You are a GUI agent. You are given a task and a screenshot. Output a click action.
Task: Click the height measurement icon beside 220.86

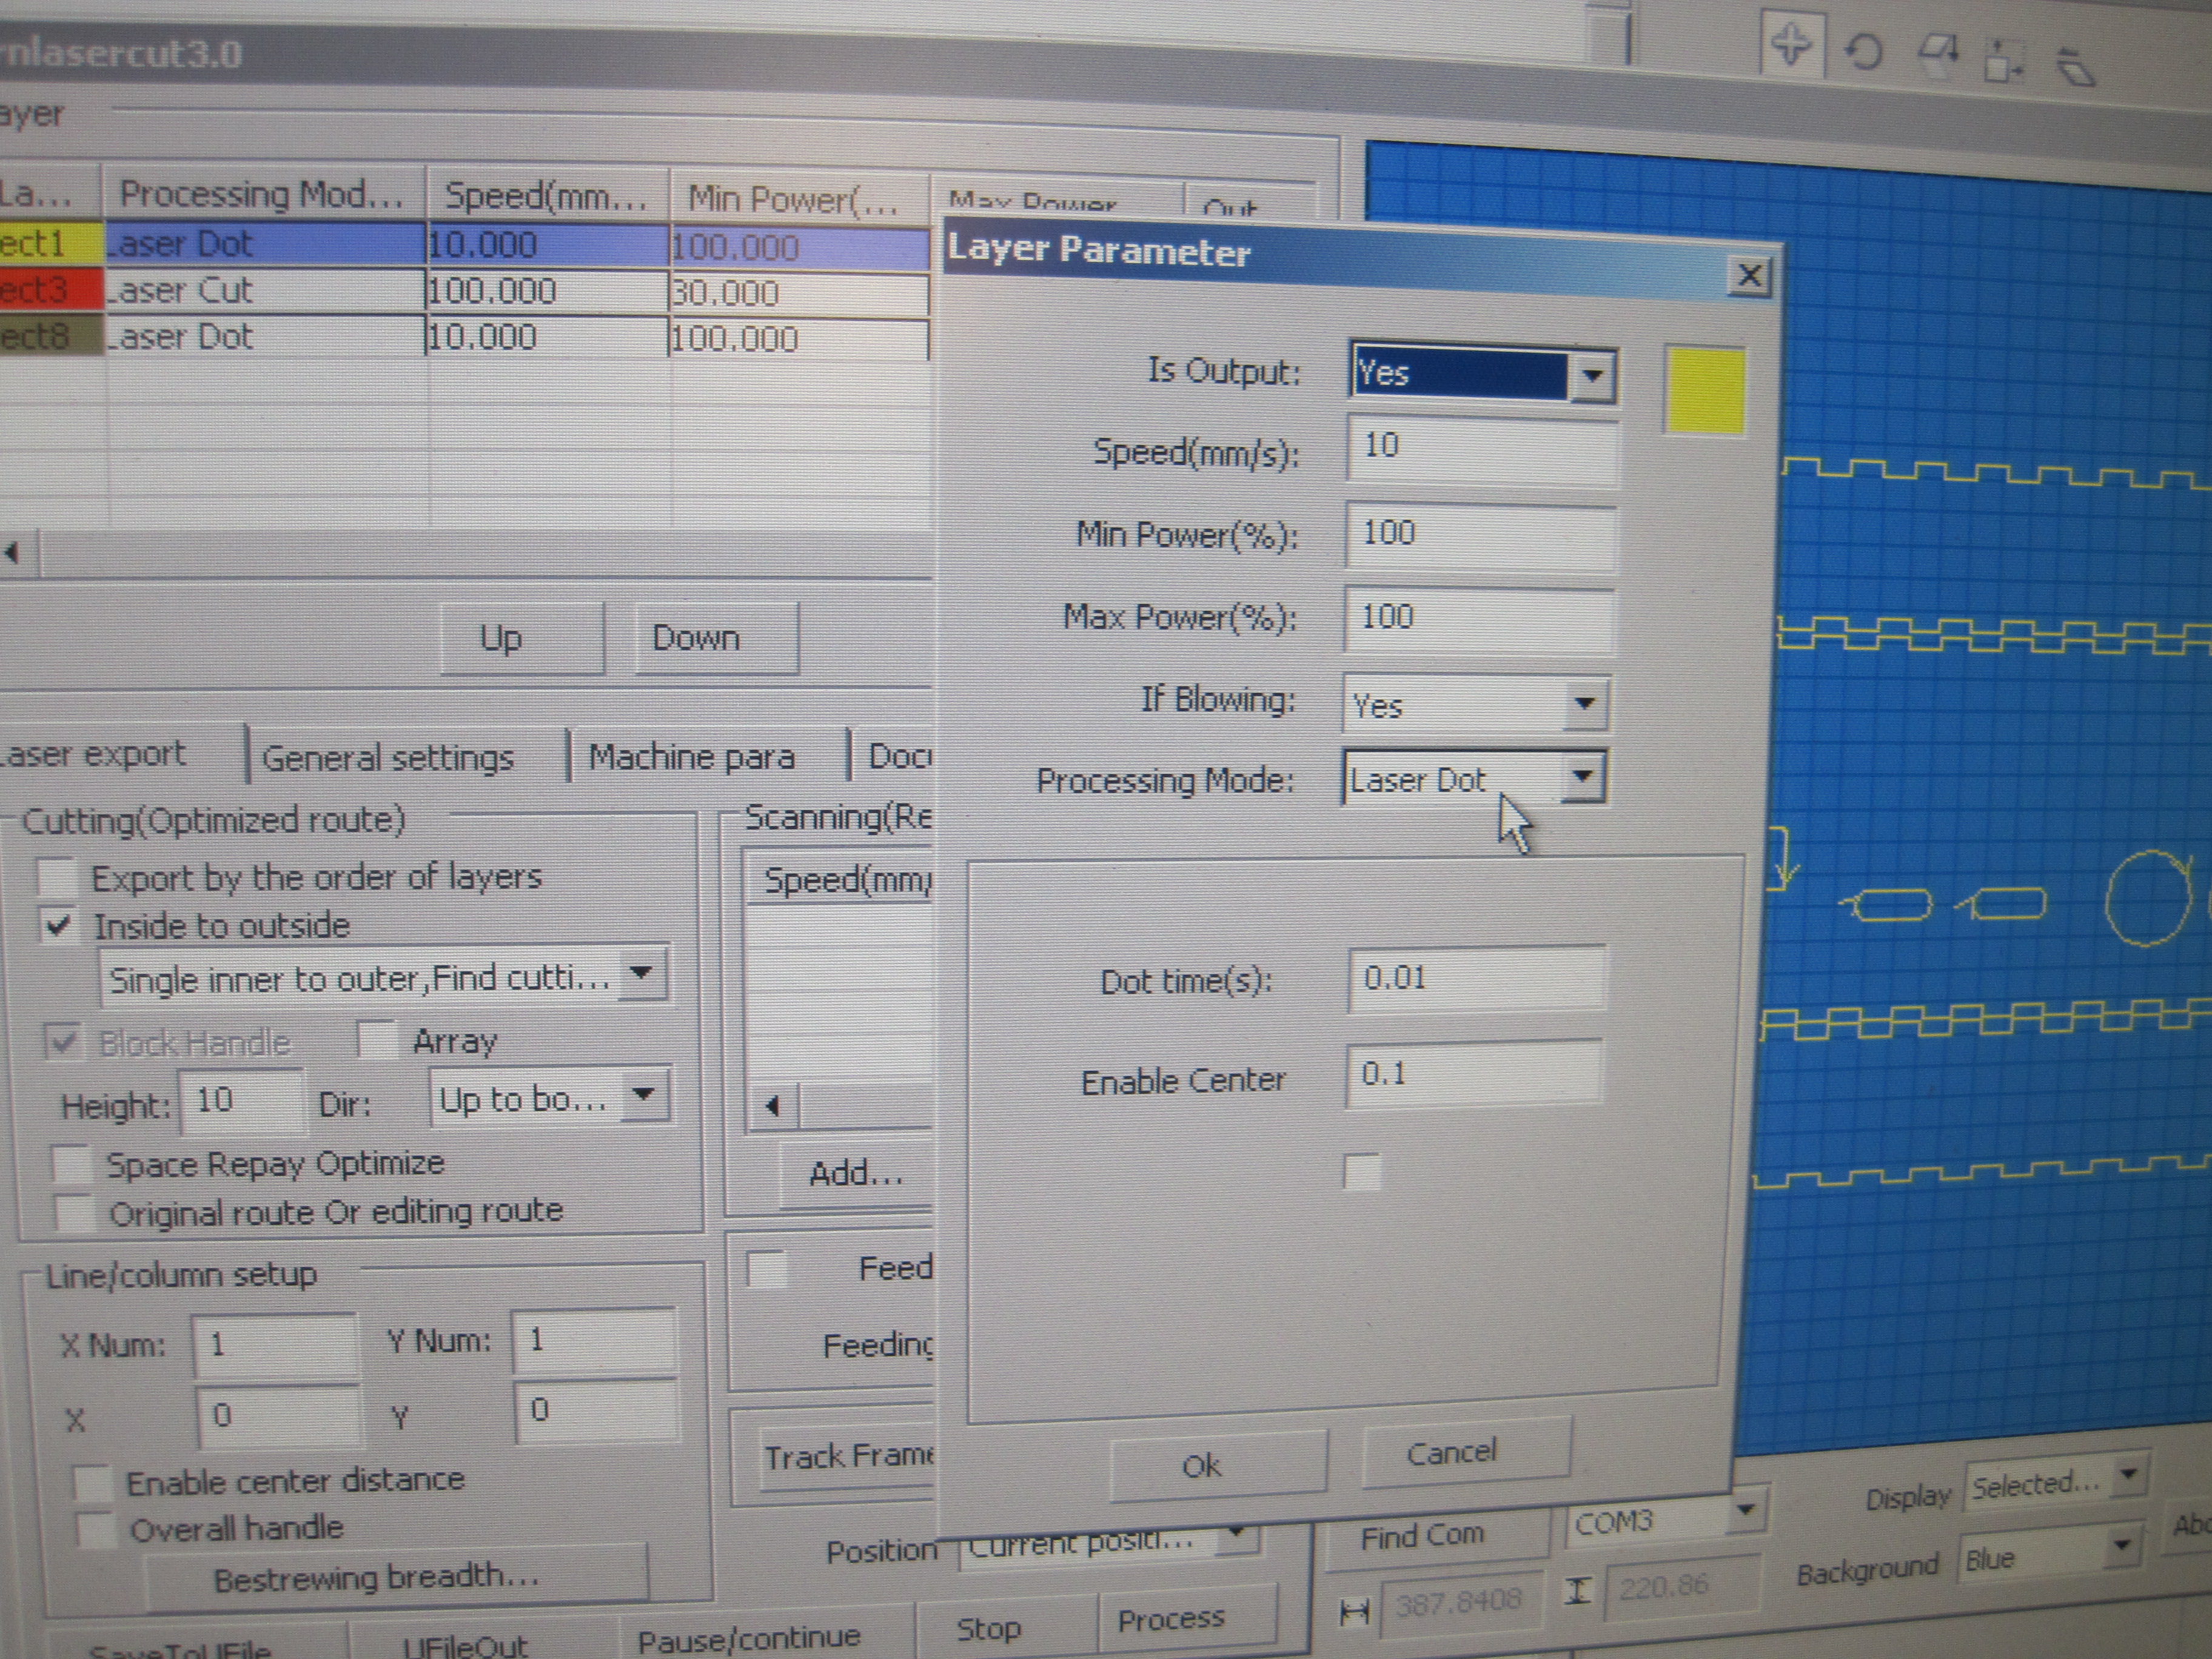pyautogui.click(x=1577, y=1591)
